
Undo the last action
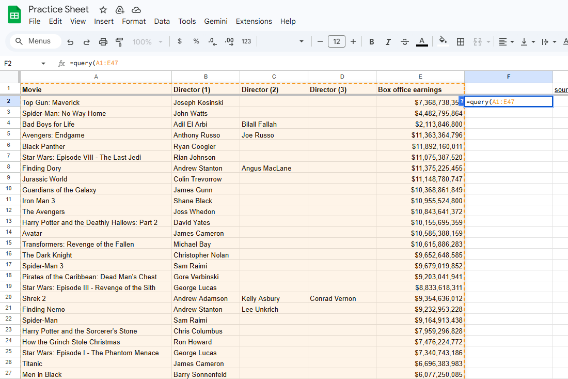[x=70, y=41]
